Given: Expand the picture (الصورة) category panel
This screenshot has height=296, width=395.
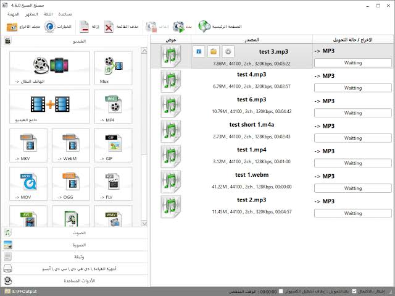Looking at the screenshot, I should [x=75, y=245].
